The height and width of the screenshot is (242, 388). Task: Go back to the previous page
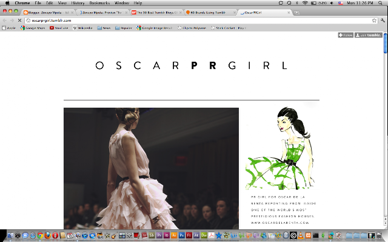[x=5, y=21]
